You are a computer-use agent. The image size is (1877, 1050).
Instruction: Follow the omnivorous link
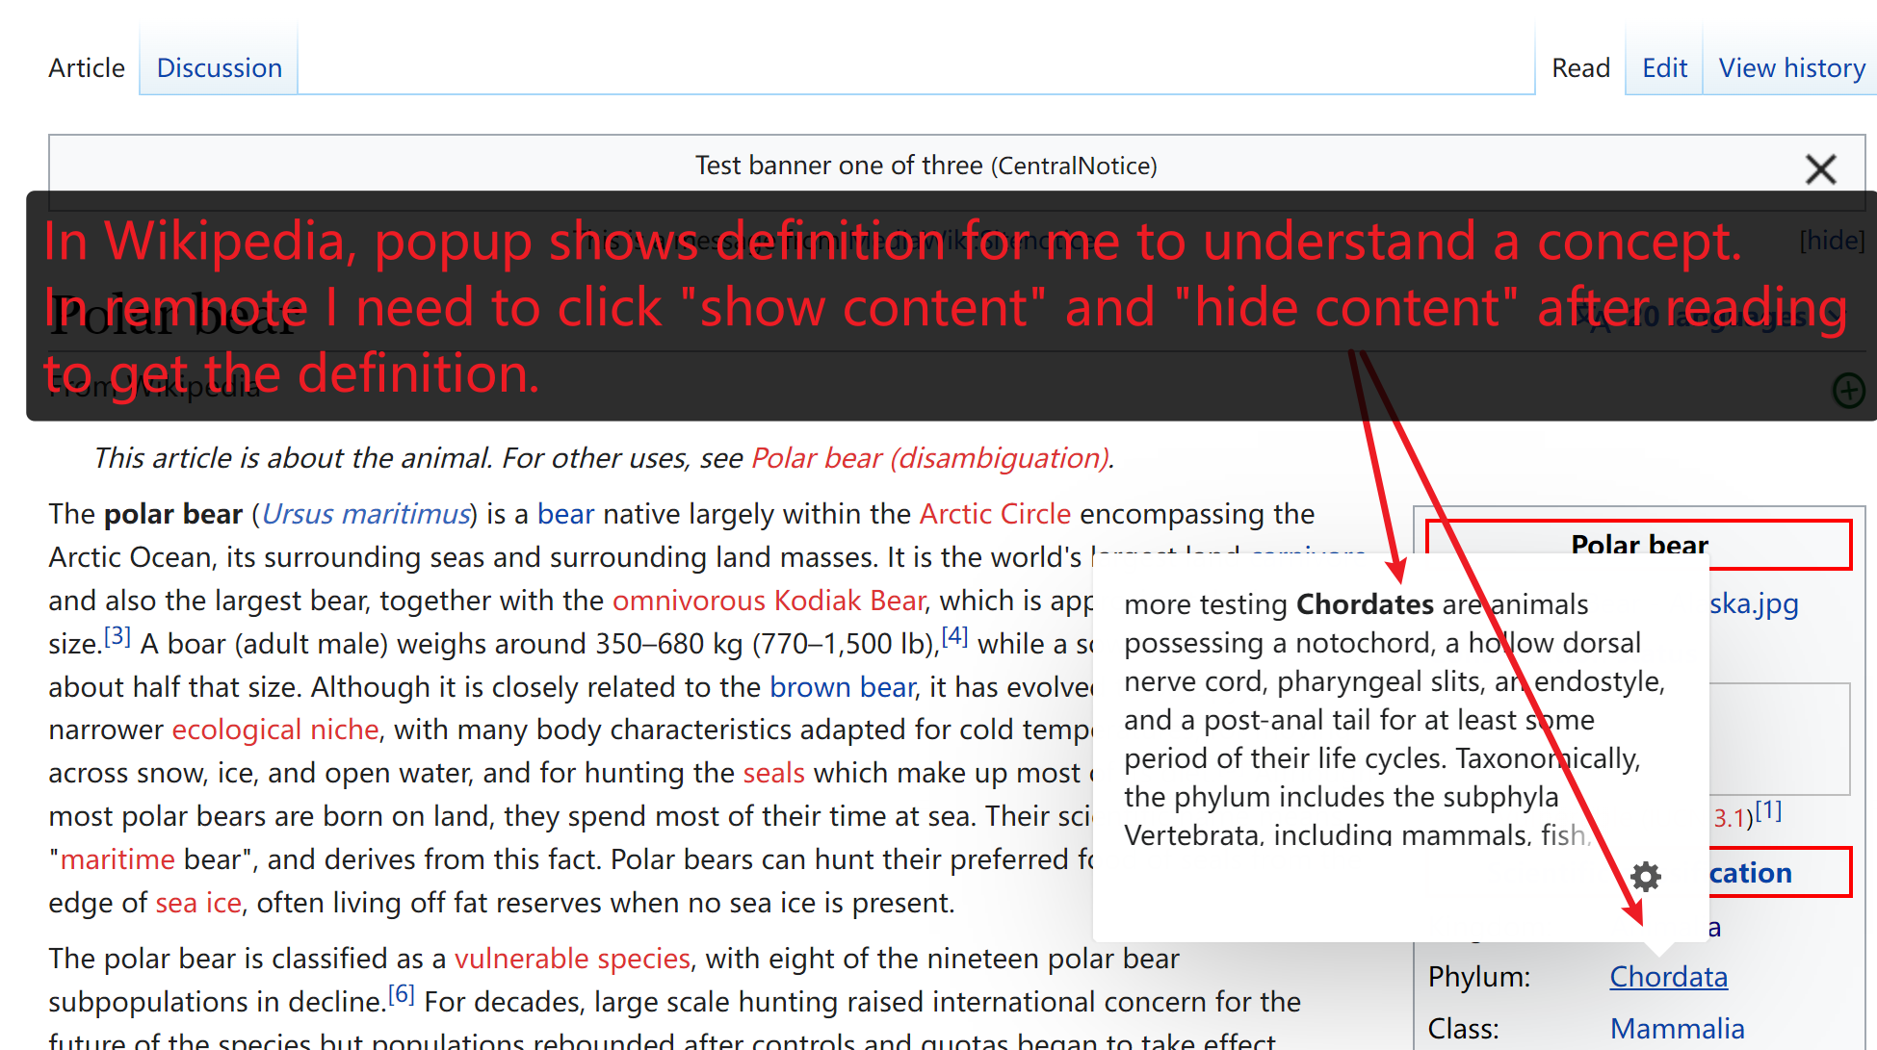689,601
